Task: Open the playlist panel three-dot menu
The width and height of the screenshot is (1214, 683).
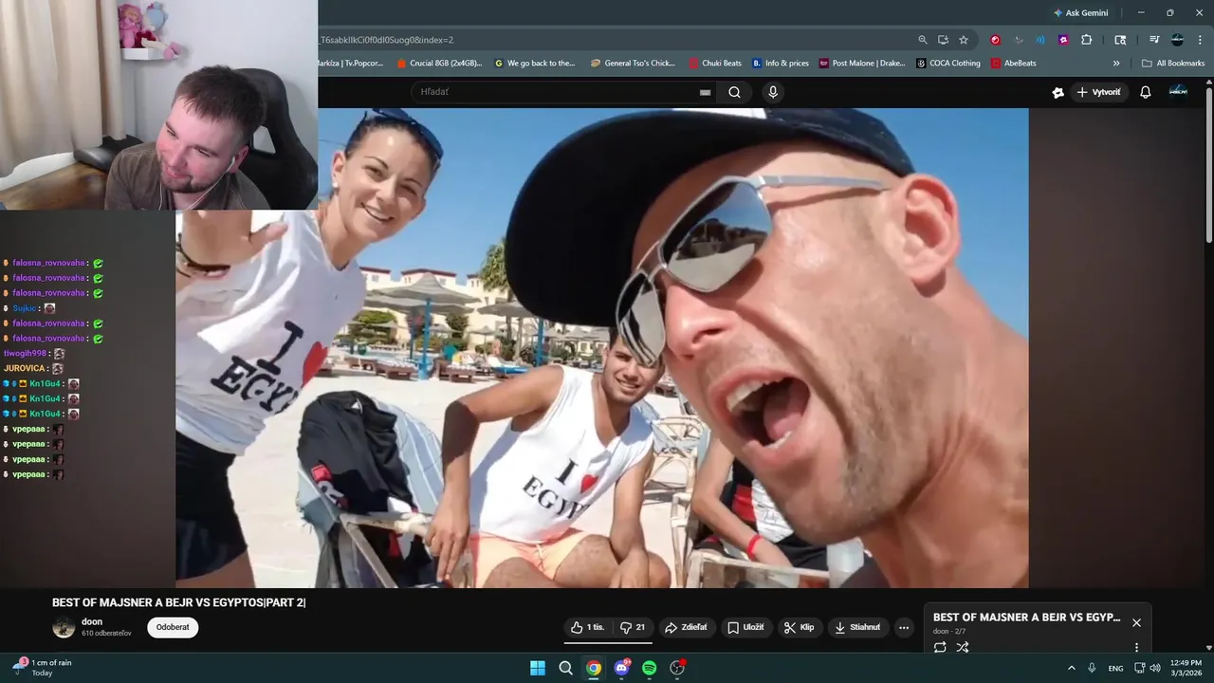Action: pyautogui.click(x=1136, y=647)
